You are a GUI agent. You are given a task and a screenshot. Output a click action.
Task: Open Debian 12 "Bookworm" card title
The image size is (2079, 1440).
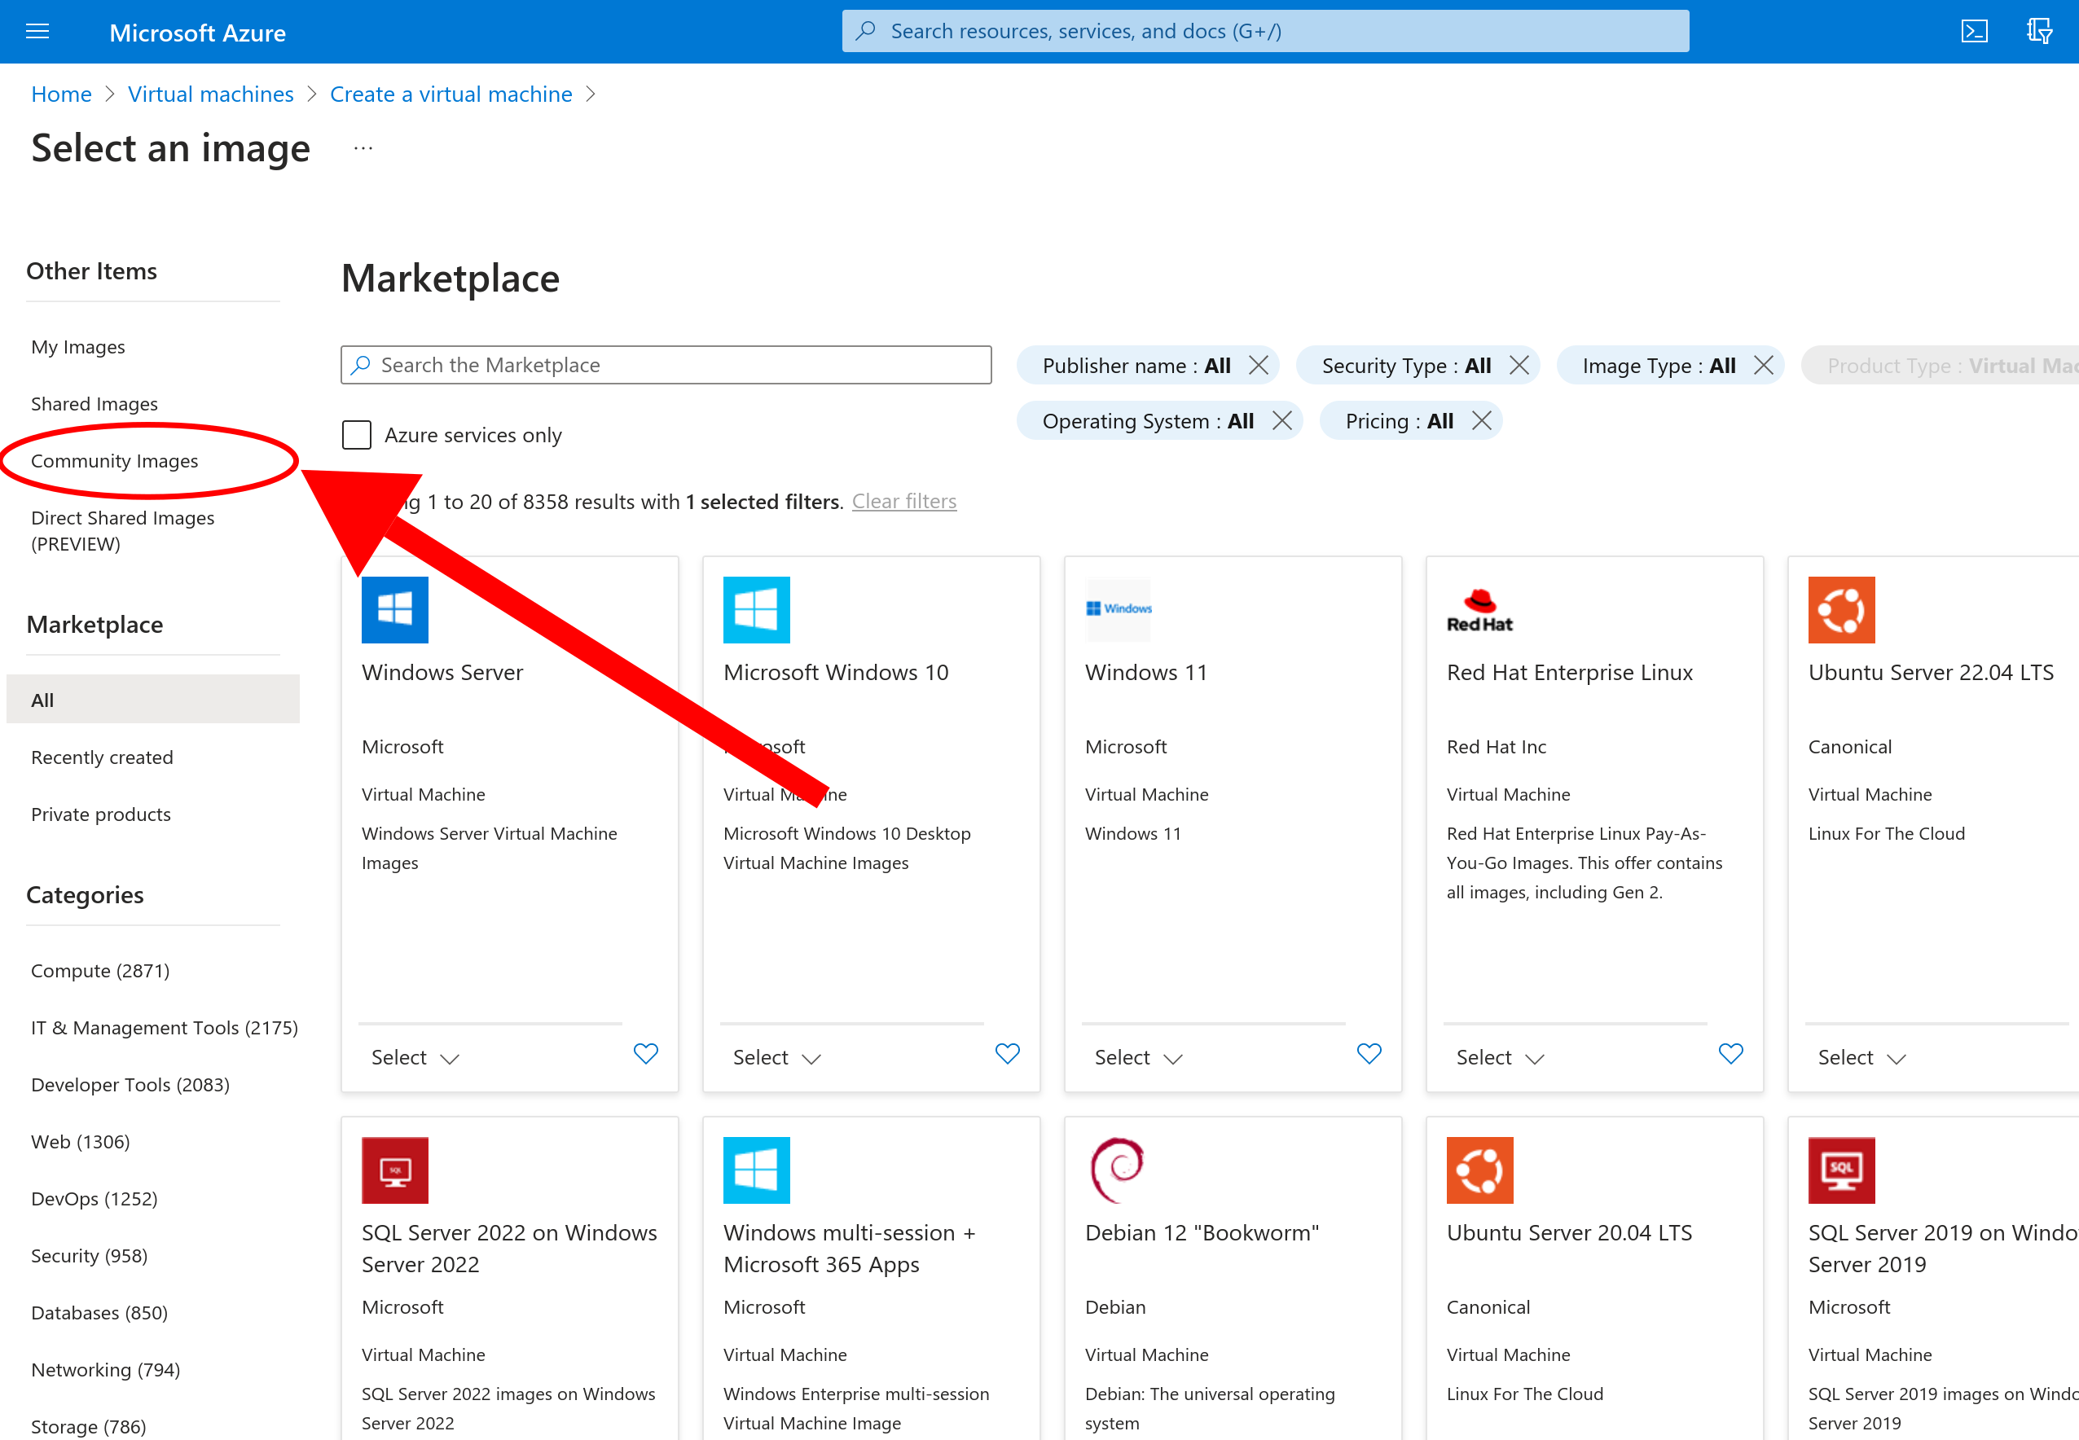pyautogui.click(x=1202, y=1232)
